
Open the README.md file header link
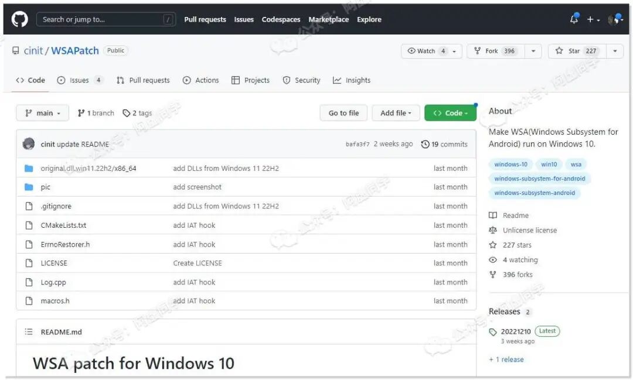click(61, 332)
